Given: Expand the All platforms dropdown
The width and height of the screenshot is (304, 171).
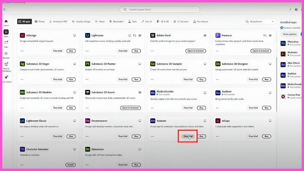Looking at the screenshot, I should (259, 22).
